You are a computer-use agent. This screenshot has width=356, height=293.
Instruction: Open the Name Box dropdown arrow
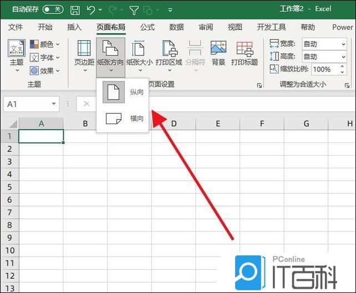pos(54,104)
